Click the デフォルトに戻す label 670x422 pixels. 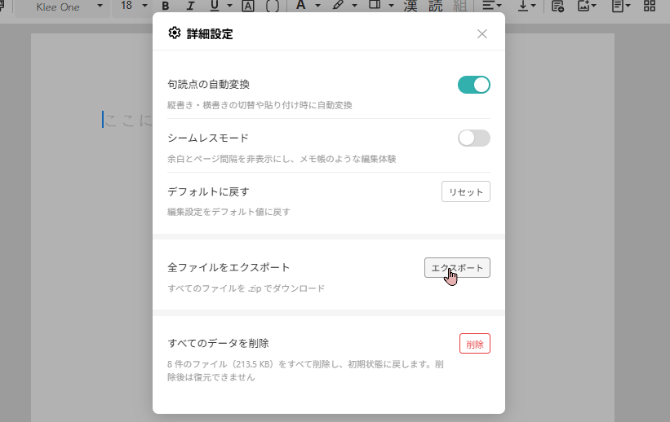coord(209,192)
